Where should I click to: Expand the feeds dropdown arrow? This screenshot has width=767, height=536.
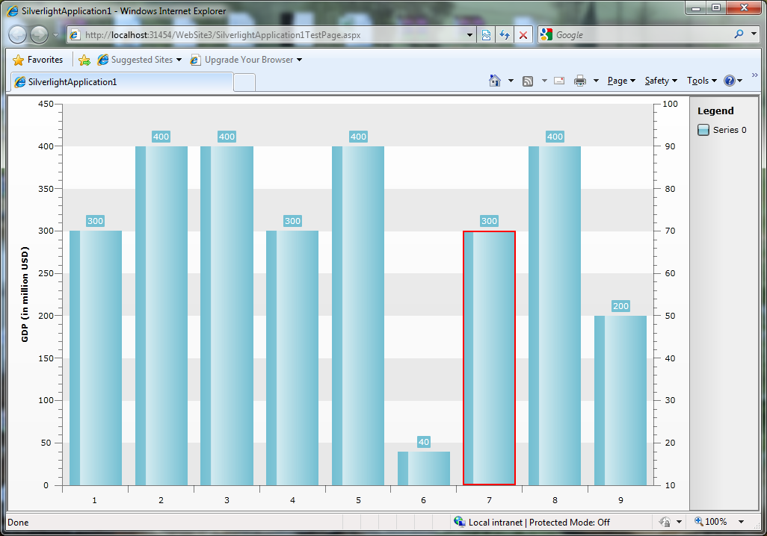click(544, 81)
